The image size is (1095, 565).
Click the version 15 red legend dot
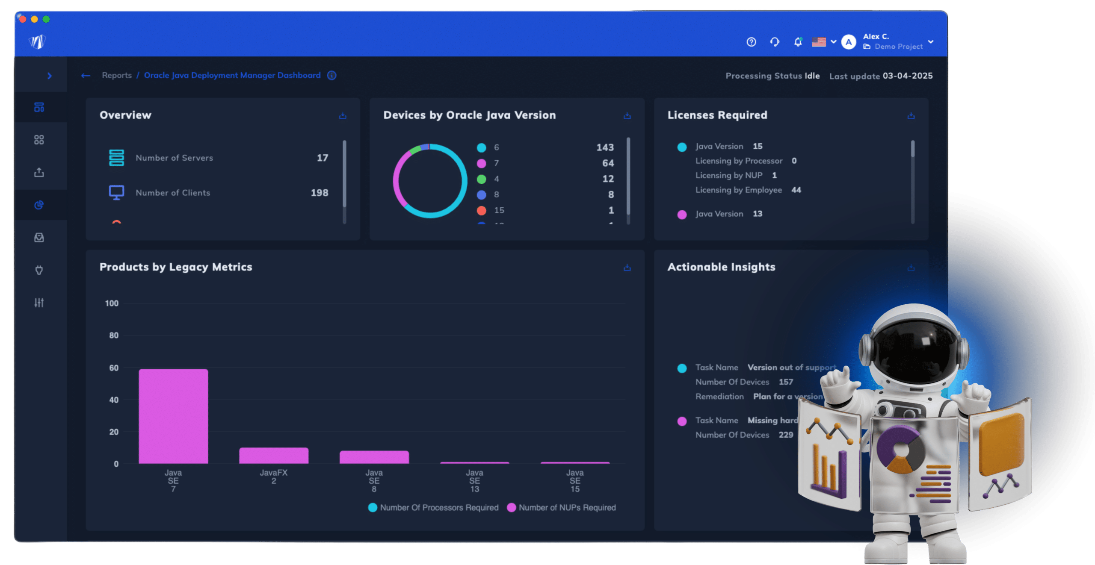point(482,210)
